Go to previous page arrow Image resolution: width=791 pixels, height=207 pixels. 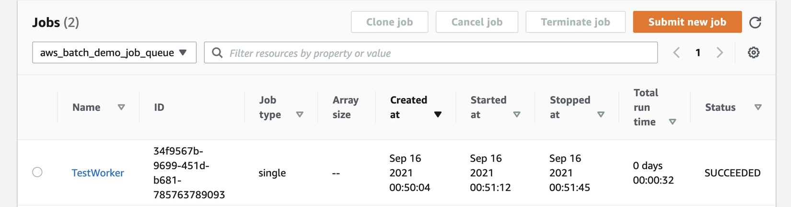coord(676,53)
